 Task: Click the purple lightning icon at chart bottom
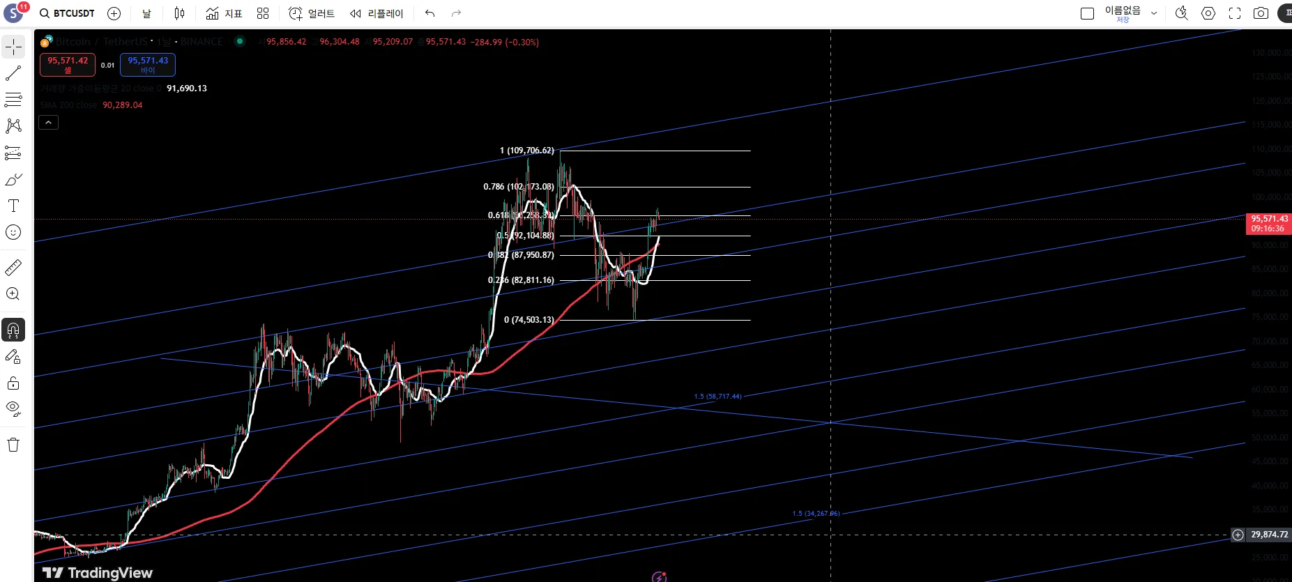pos(659,576)
